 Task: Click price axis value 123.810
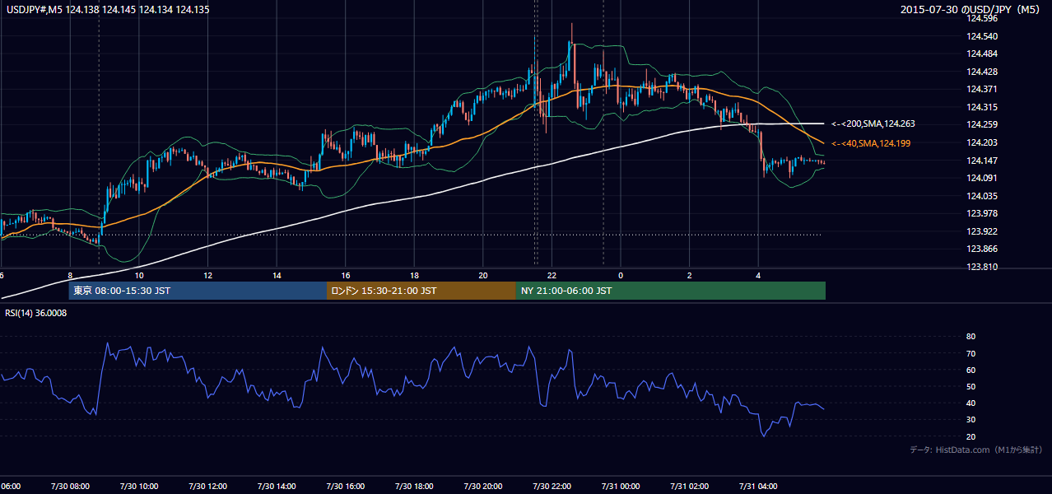[983, 267]
